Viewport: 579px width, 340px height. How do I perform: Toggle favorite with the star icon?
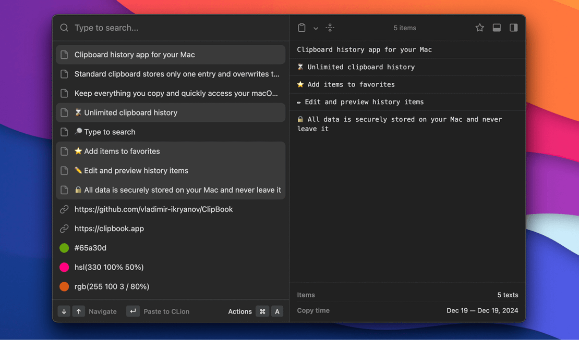(x=480, y=28)
